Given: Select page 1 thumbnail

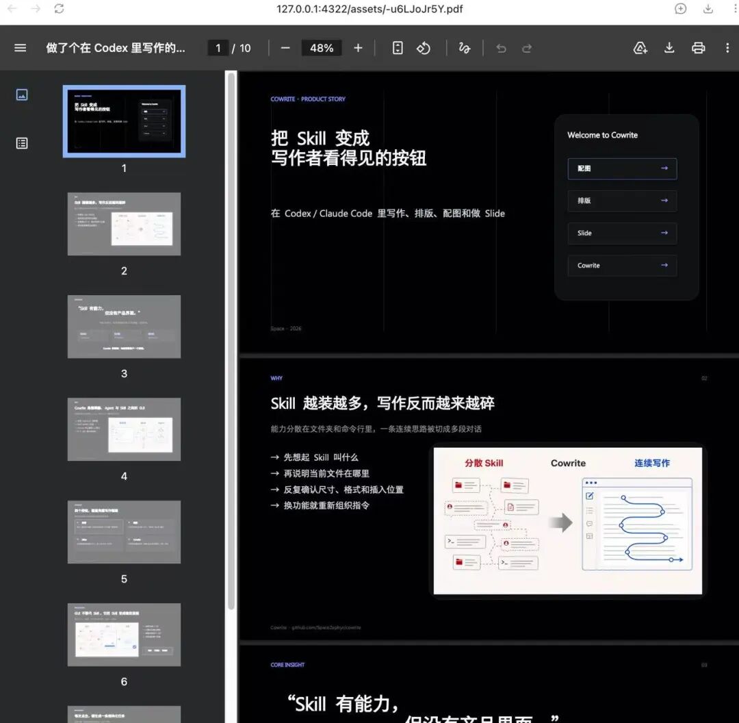Looking at the screenshot, I should click(x=124, y=121).
